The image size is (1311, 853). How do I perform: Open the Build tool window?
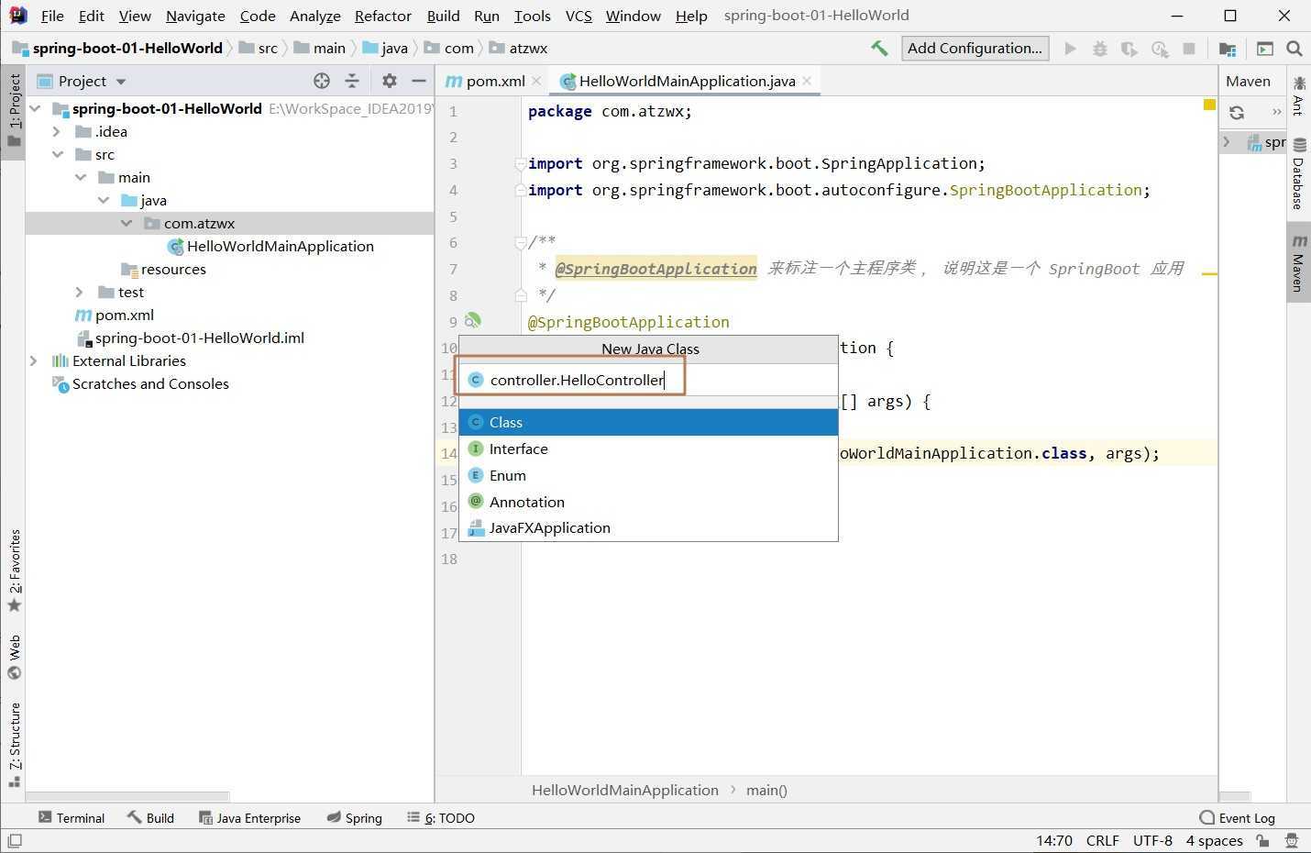150,817
